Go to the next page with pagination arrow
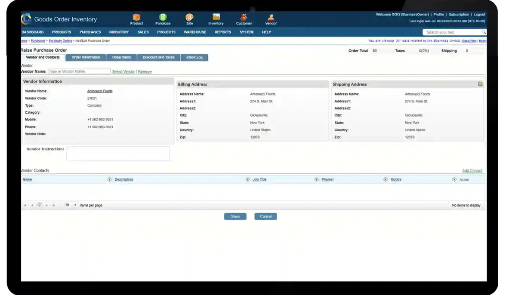 click(46, 205)
